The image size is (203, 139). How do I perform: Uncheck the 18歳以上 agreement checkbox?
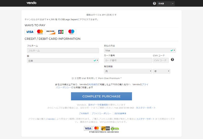[56, 85]
